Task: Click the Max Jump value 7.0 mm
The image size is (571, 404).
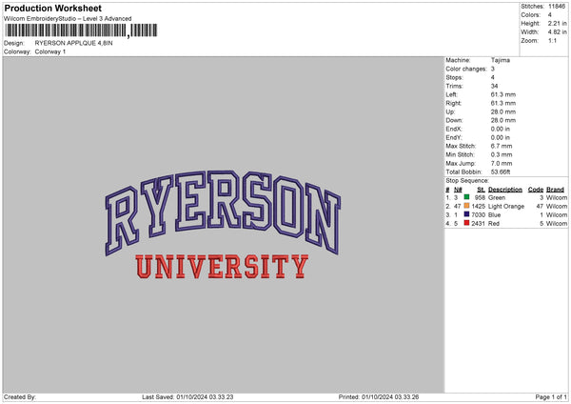Action: click(x=502, y=163)
